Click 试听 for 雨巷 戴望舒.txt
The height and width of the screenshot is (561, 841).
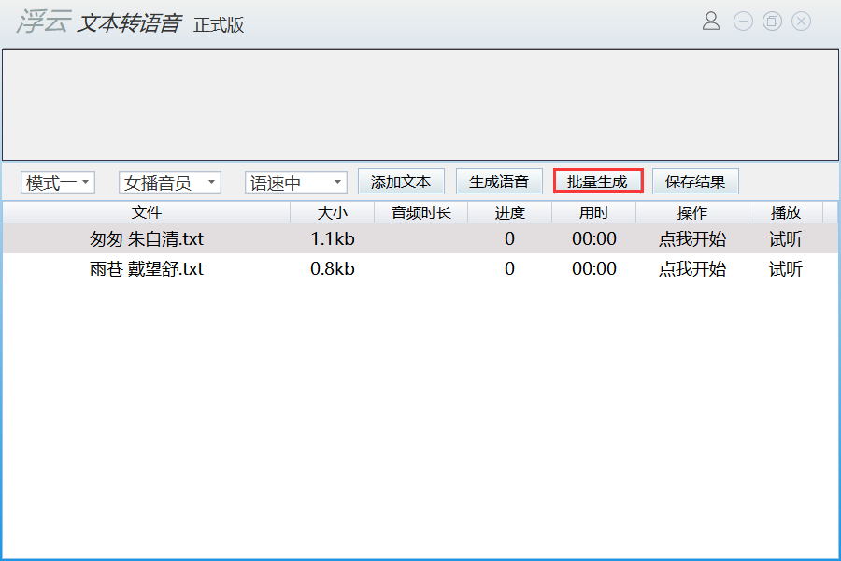click(x=785, y=269)
